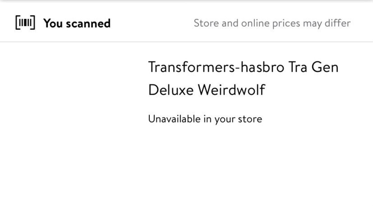
Task: Click the word "Weirdwolf" in title
Action: coord(231,90)
